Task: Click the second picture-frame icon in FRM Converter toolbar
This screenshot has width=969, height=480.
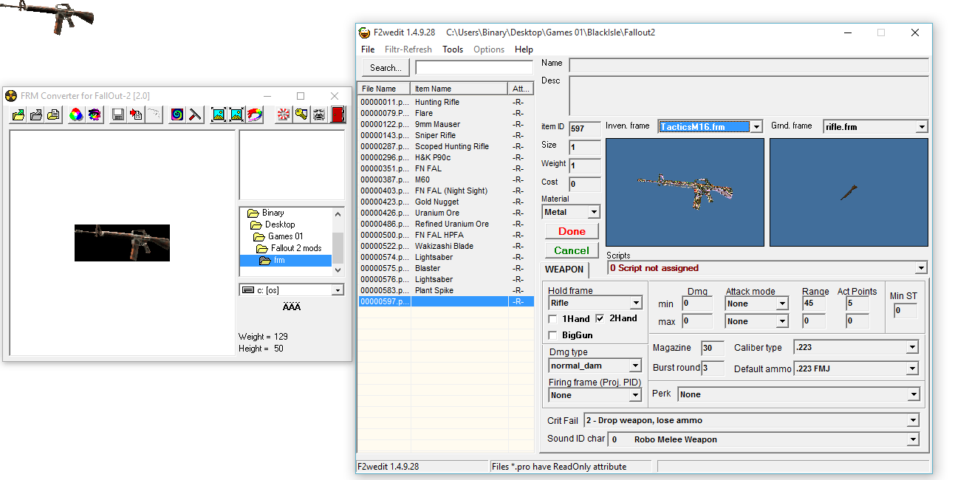Action: [x=236, y=114]
